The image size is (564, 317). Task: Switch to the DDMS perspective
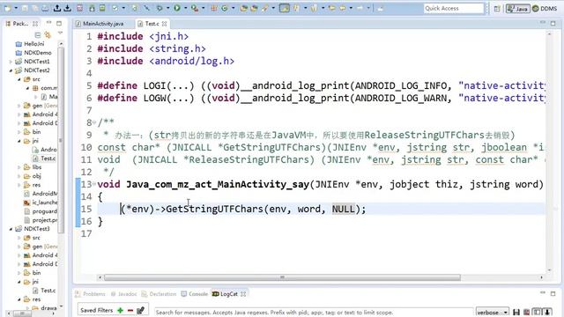coord(545,9)
